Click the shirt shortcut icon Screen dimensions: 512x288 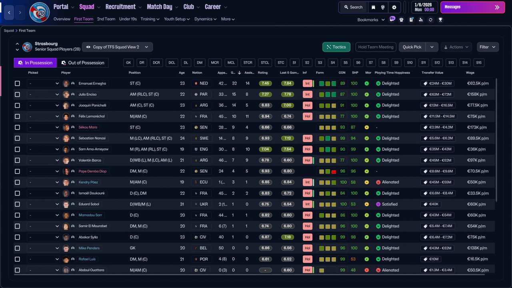[x=401, y=20]
